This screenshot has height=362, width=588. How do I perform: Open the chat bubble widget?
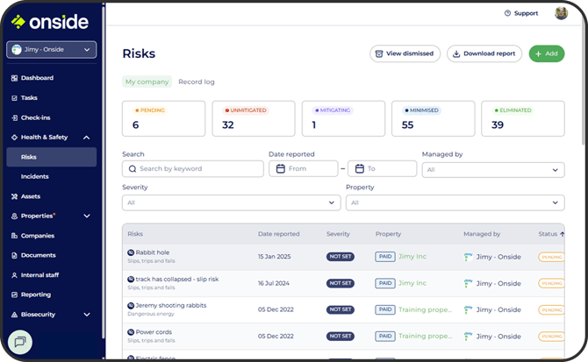[20, 342]
